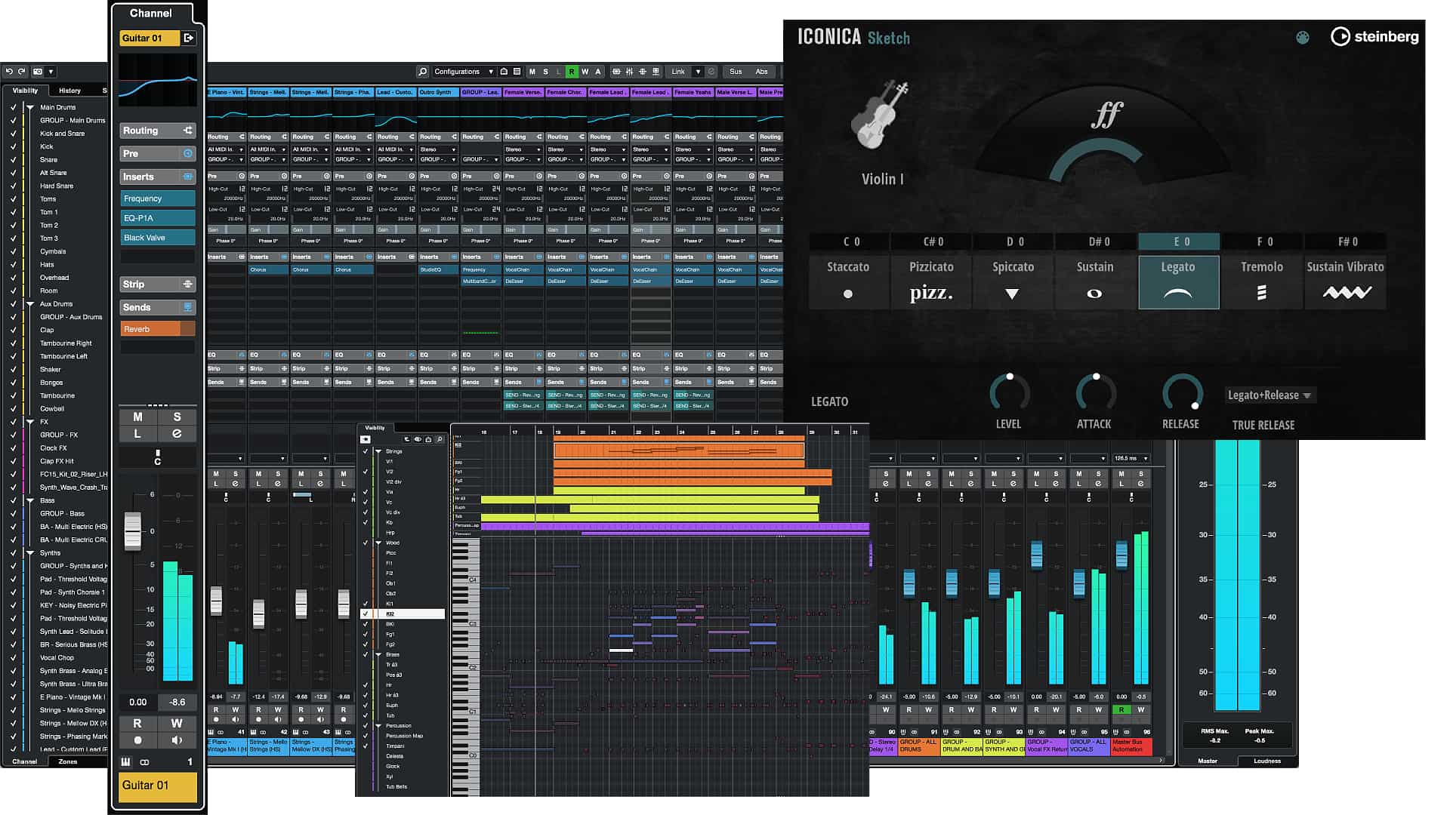Open the Legato+Release mode dropdown
Viewport: 1450px width, 815px height.
pyautogui.click(x=1270, y=395)
